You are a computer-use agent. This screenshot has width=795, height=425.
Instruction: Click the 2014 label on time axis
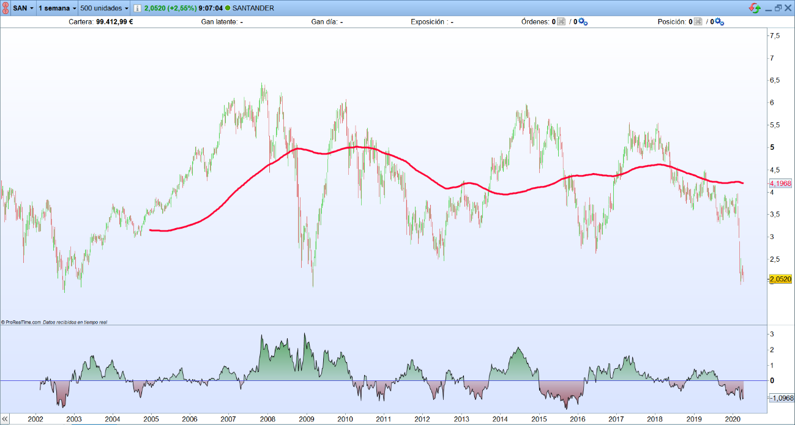click(x=500, y=419)
